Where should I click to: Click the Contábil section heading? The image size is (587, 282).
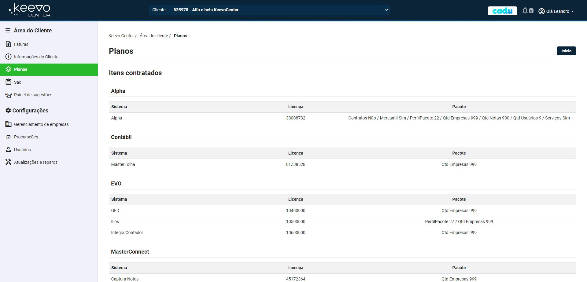121,137
